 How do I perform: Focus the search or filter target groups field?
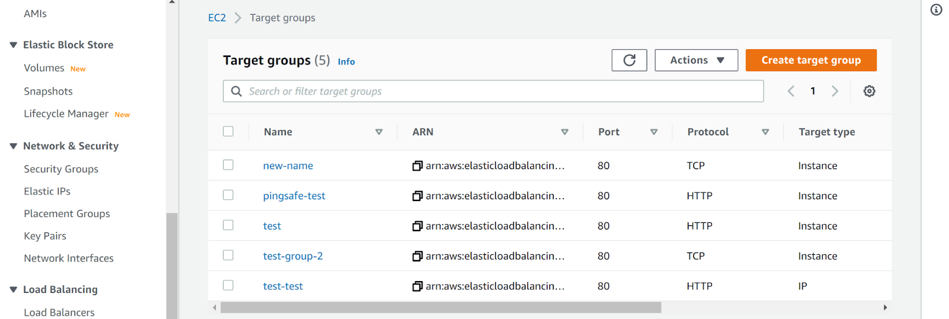click(x=498, y=91)
